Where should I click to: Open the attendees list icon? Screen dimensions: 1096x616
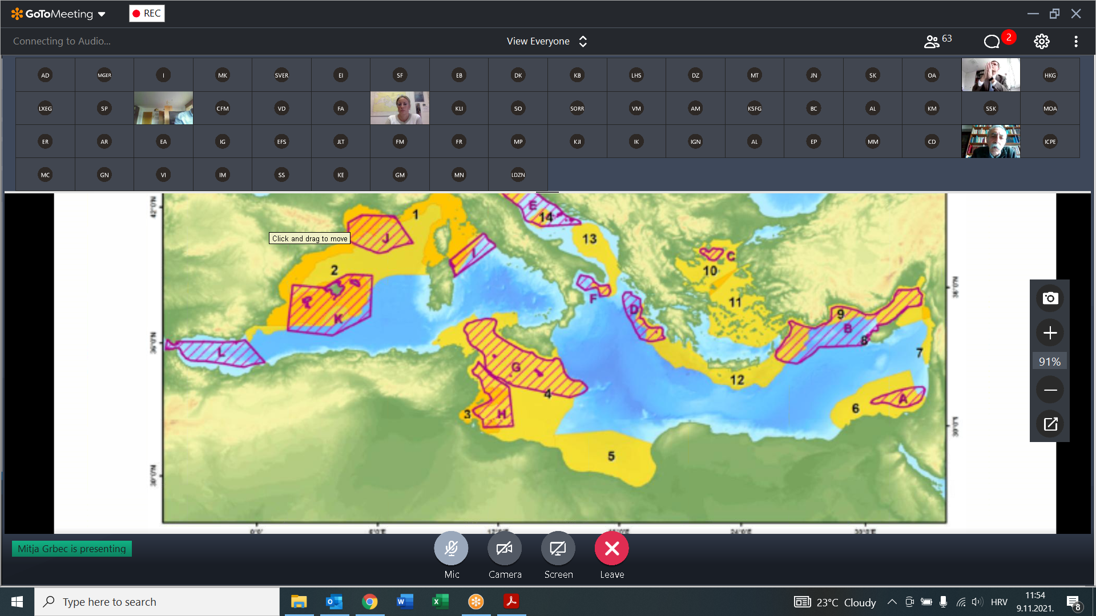(x=932, y=41)
